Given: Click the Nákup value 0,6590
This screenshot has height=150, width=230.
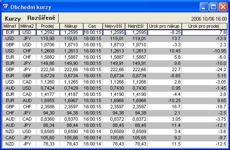Looking at the screenshot, I should tap(72, 131).
